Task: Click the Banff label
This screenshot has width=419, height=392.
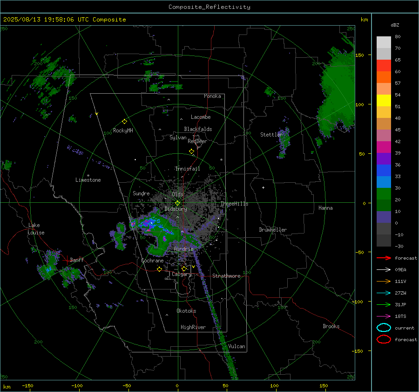Action: 77,260
